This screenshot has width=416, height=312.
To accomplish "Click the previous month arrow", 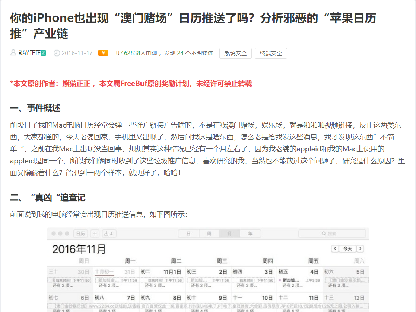I will pyautogui.click(x=335, y=248).
